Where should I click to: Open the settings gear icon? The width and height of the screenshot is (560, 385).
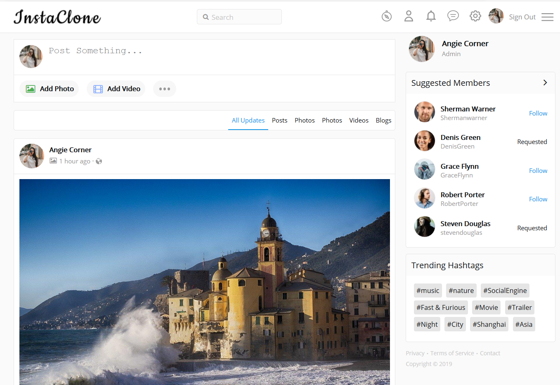pyautogui.click(x=475, y=17)
